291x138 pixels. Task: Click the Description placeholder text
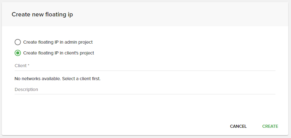click(x=26, y=89)
